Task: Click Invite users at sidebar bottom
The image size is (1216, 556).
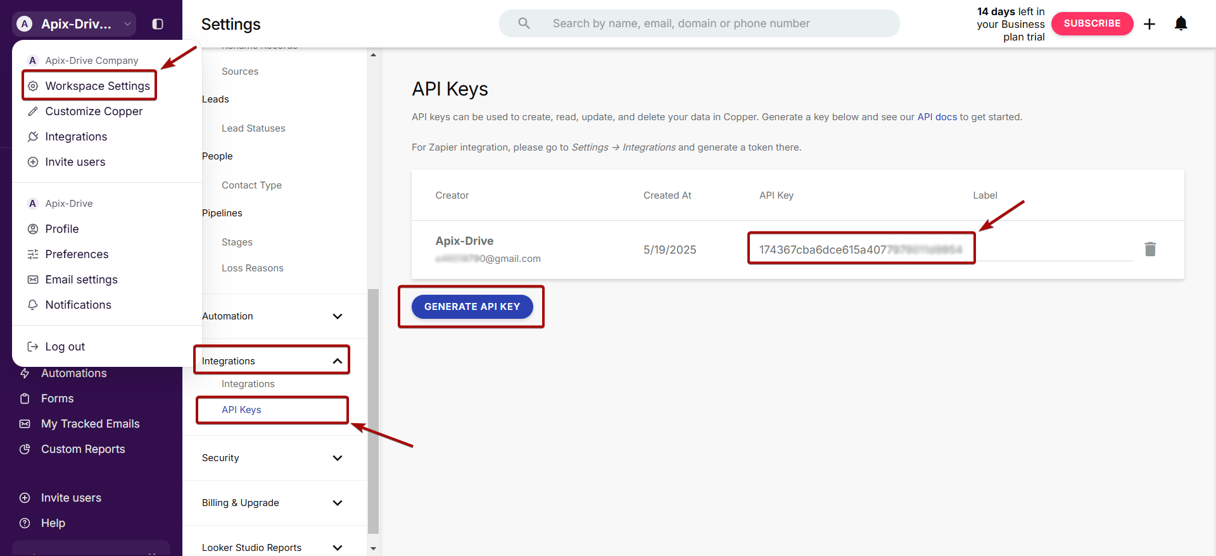Action: (71, 498)
